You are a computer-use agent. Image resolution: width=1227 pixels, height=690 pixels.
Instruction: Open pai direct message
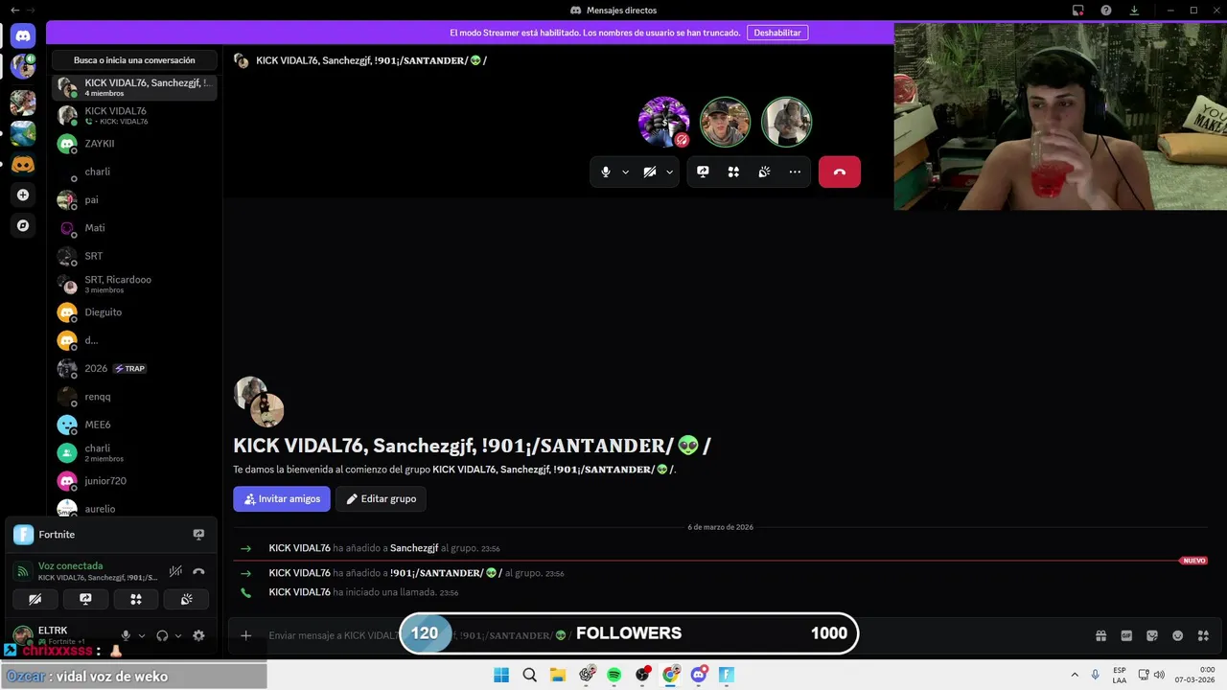pyautogui.click(x=134, y=200)
